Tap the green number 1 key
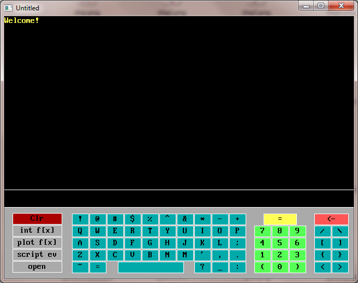358x283 pixels. (x=262, y=255)
